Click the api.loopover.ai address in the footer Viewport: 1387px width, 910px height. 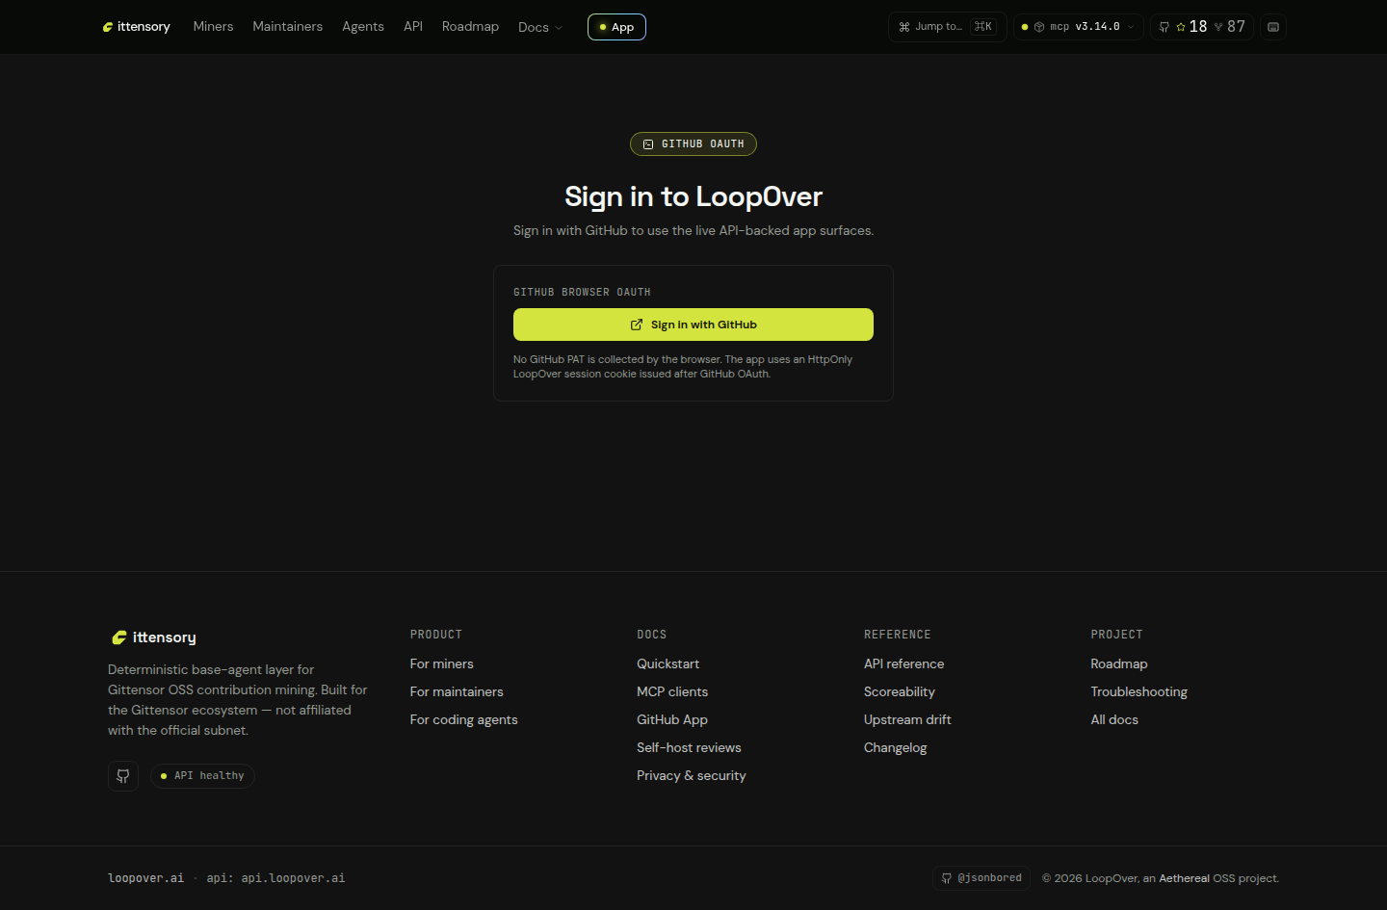click(293, 878)
